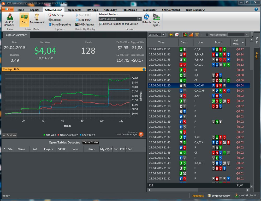Screen dimensions: 261x201
Task: Click the playing cards replayer icon
Action: tap(177, 35)
